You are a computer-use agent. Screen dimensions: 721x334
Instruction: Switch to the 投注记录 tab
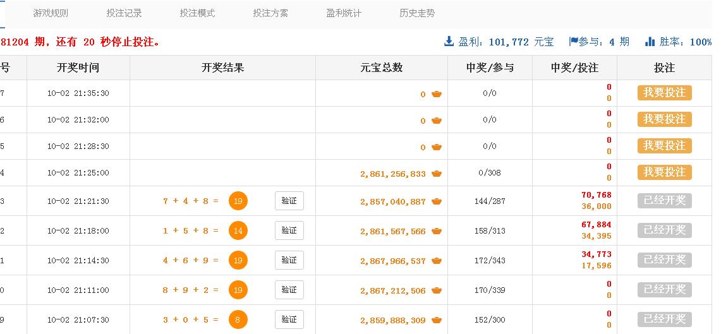tap(124, 13)
